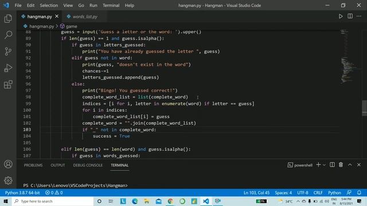Run Python file with play button
Image resolution: width=367 pixels, height=206 pixels.
tap(341, 17)
